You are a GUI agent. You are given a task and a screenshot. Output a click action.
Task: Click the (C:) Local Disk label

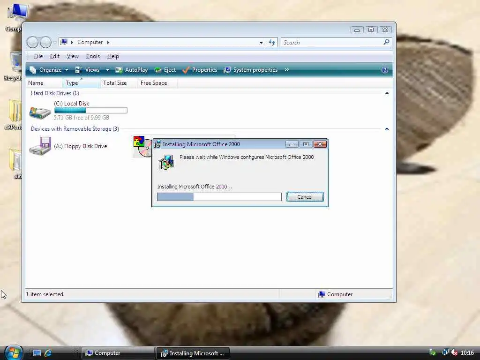click(x=72, y=104)
